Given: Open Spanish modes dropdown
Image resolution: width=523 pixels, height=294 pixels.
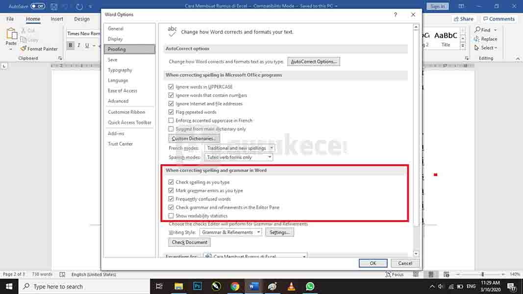Looking at the screenshot, I should [239, 157].
